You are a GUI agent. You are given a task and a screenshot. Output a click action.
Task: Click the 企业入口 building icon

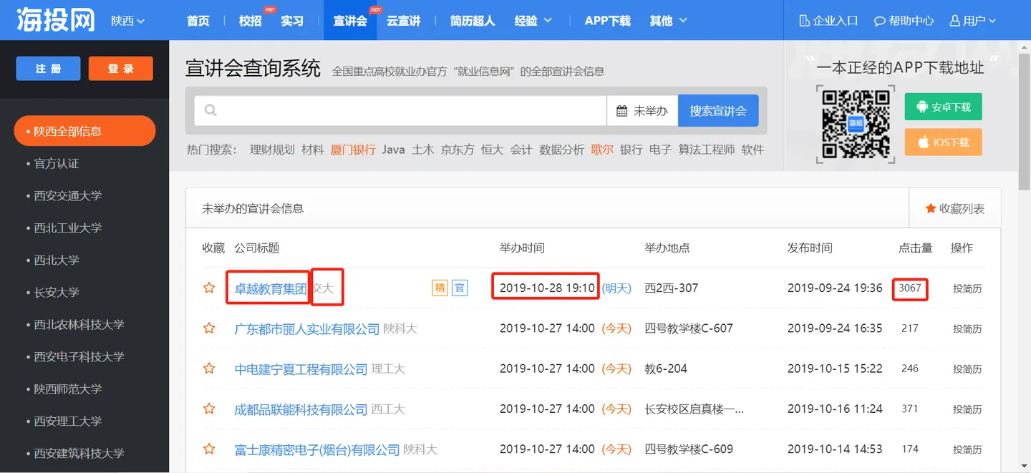point(803,21)
